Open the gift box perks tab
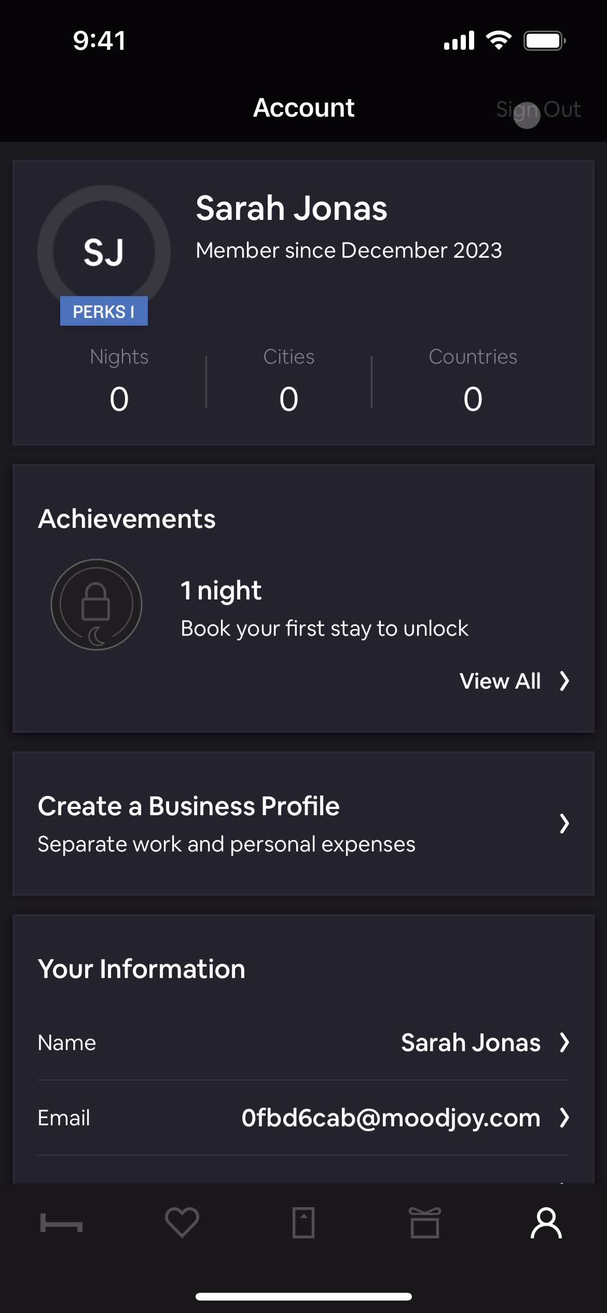The width and height of the screenshot is (607, 1313). (x=425, y=1222)
